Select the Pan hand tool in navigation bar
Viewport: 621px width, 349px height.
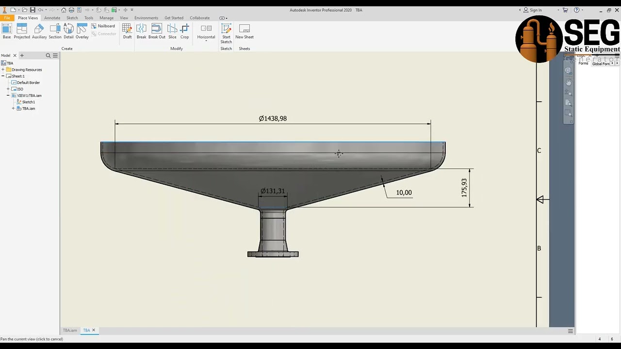pyautogui.click(x=569, y=82)
